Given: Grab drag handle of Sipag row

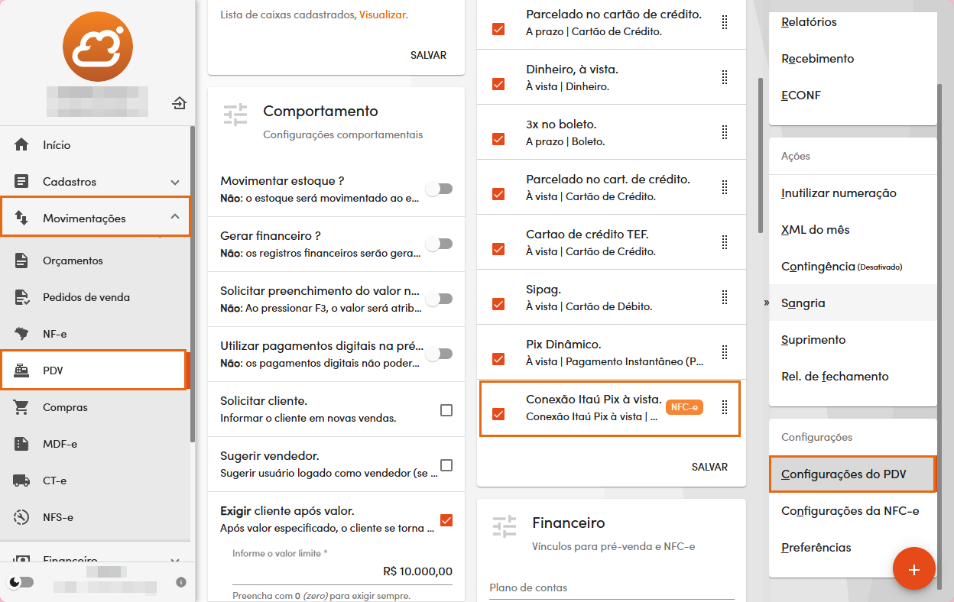Looking at the screenshot, I should click(725, 297).
